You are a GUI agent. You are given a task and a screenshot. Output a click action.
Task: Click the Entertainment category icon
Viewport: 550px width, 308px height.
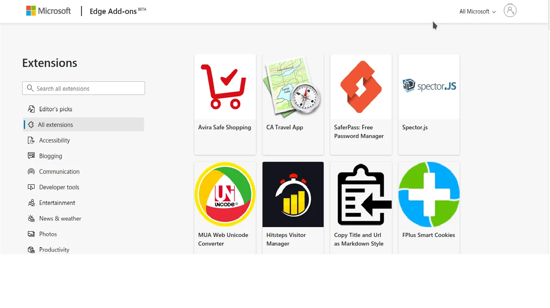(x=31, y=203)
